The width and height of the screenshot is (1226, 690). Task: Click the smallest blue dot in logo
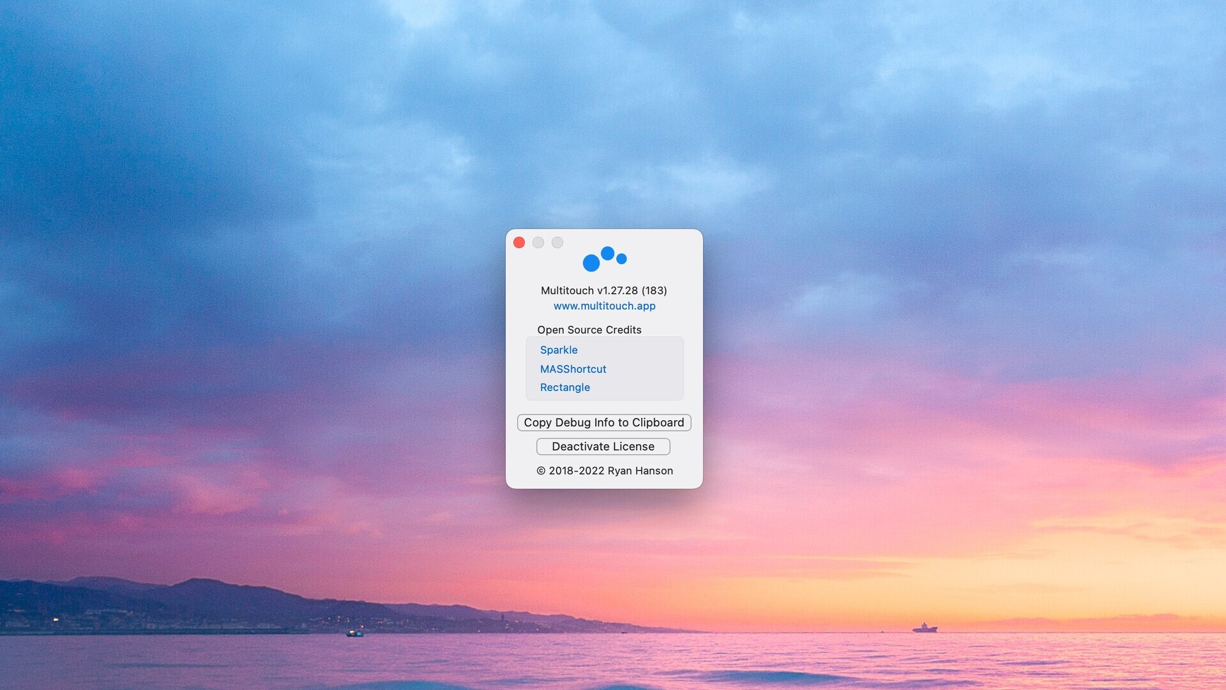pos(621,258)
